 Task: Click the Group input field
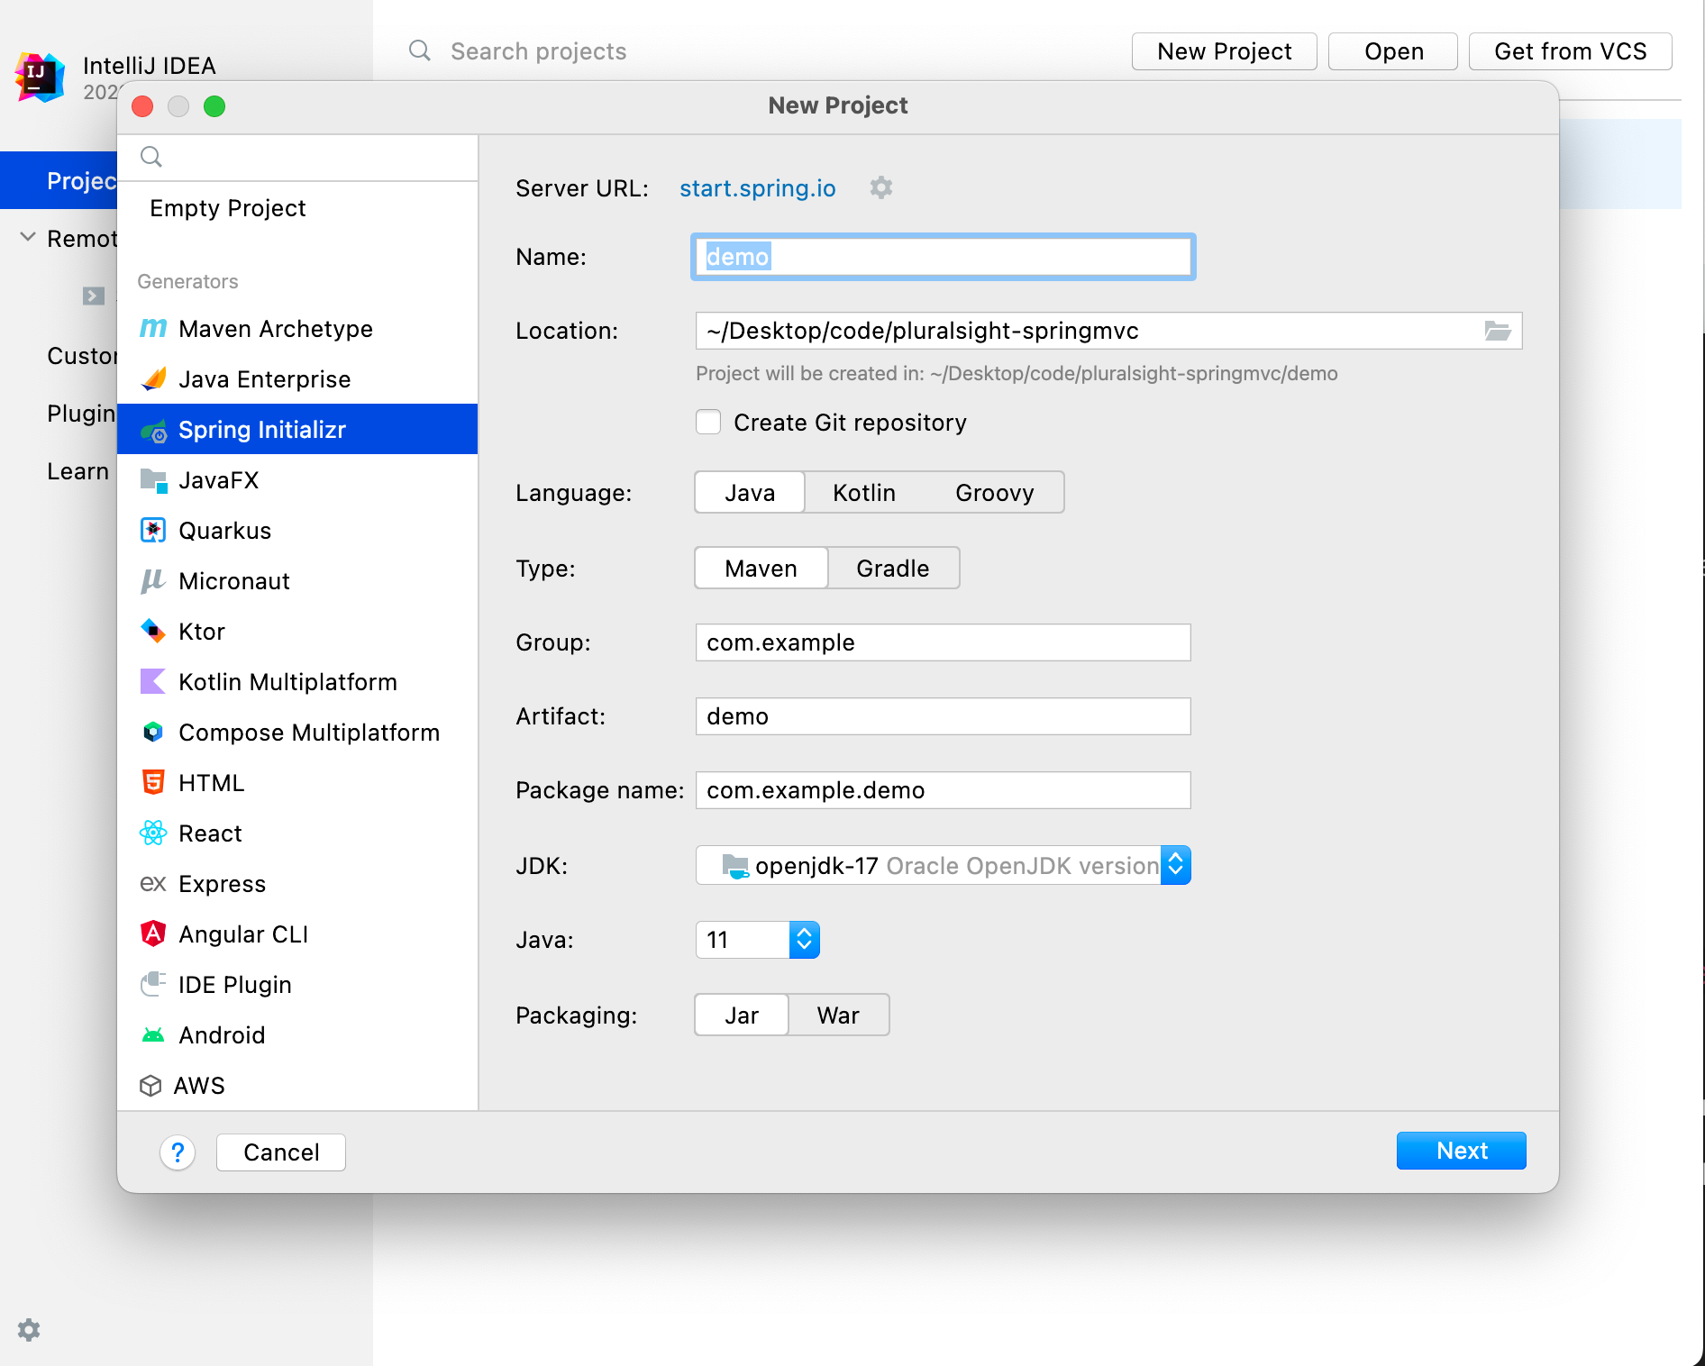tap(943, 642)
